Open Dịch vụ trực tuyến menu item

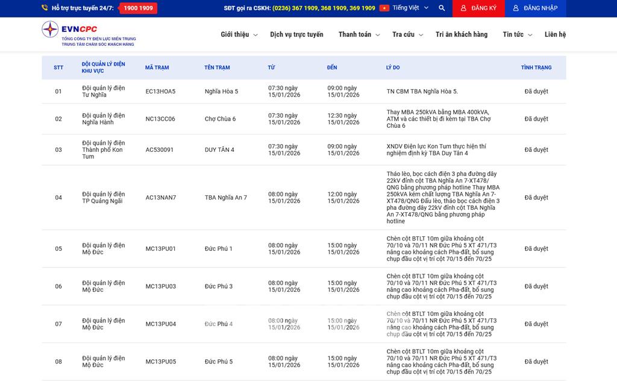click(296, 35)
